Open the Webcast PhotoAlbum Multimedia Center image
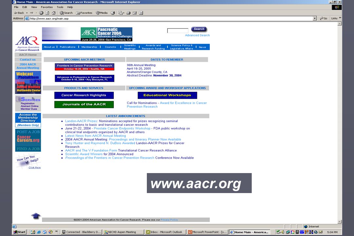354x236 pixels. [x=28, y=82]
